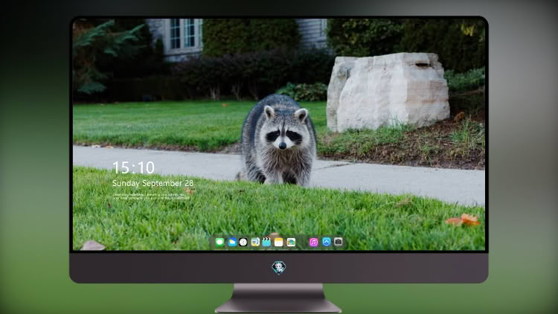
Task: Launch the Videos clapperboard app
Action: click(x=266, y=243)
